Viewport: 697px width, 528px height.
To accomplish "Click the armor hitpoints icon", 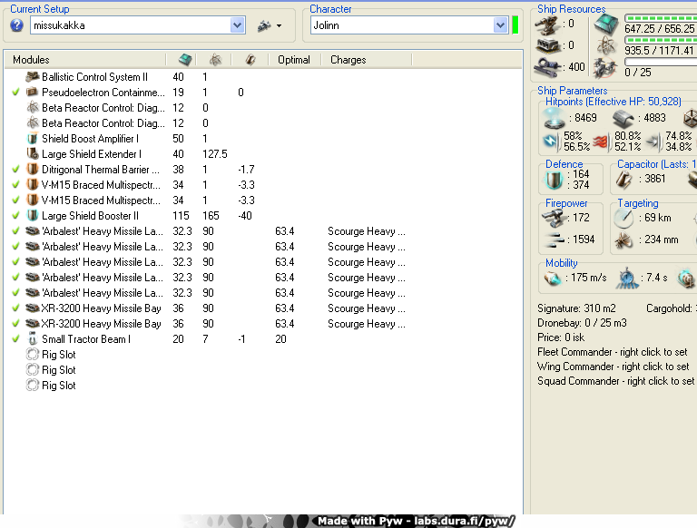I will 623,118.
